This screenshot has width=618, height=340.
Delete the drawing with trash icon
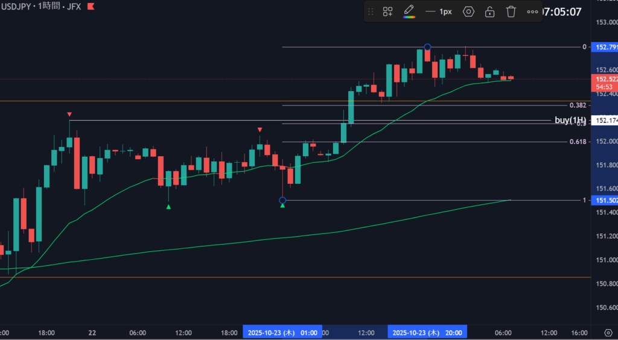511,11
